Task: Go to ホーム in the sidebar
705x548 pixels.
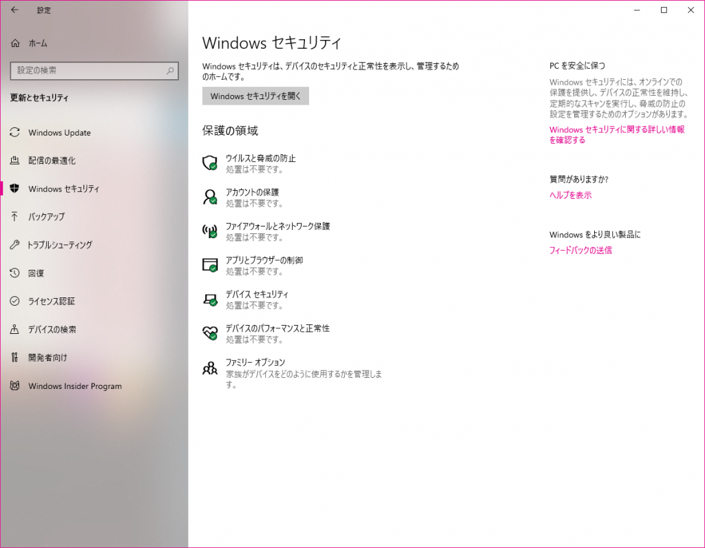Action: (x=37, y=43)
